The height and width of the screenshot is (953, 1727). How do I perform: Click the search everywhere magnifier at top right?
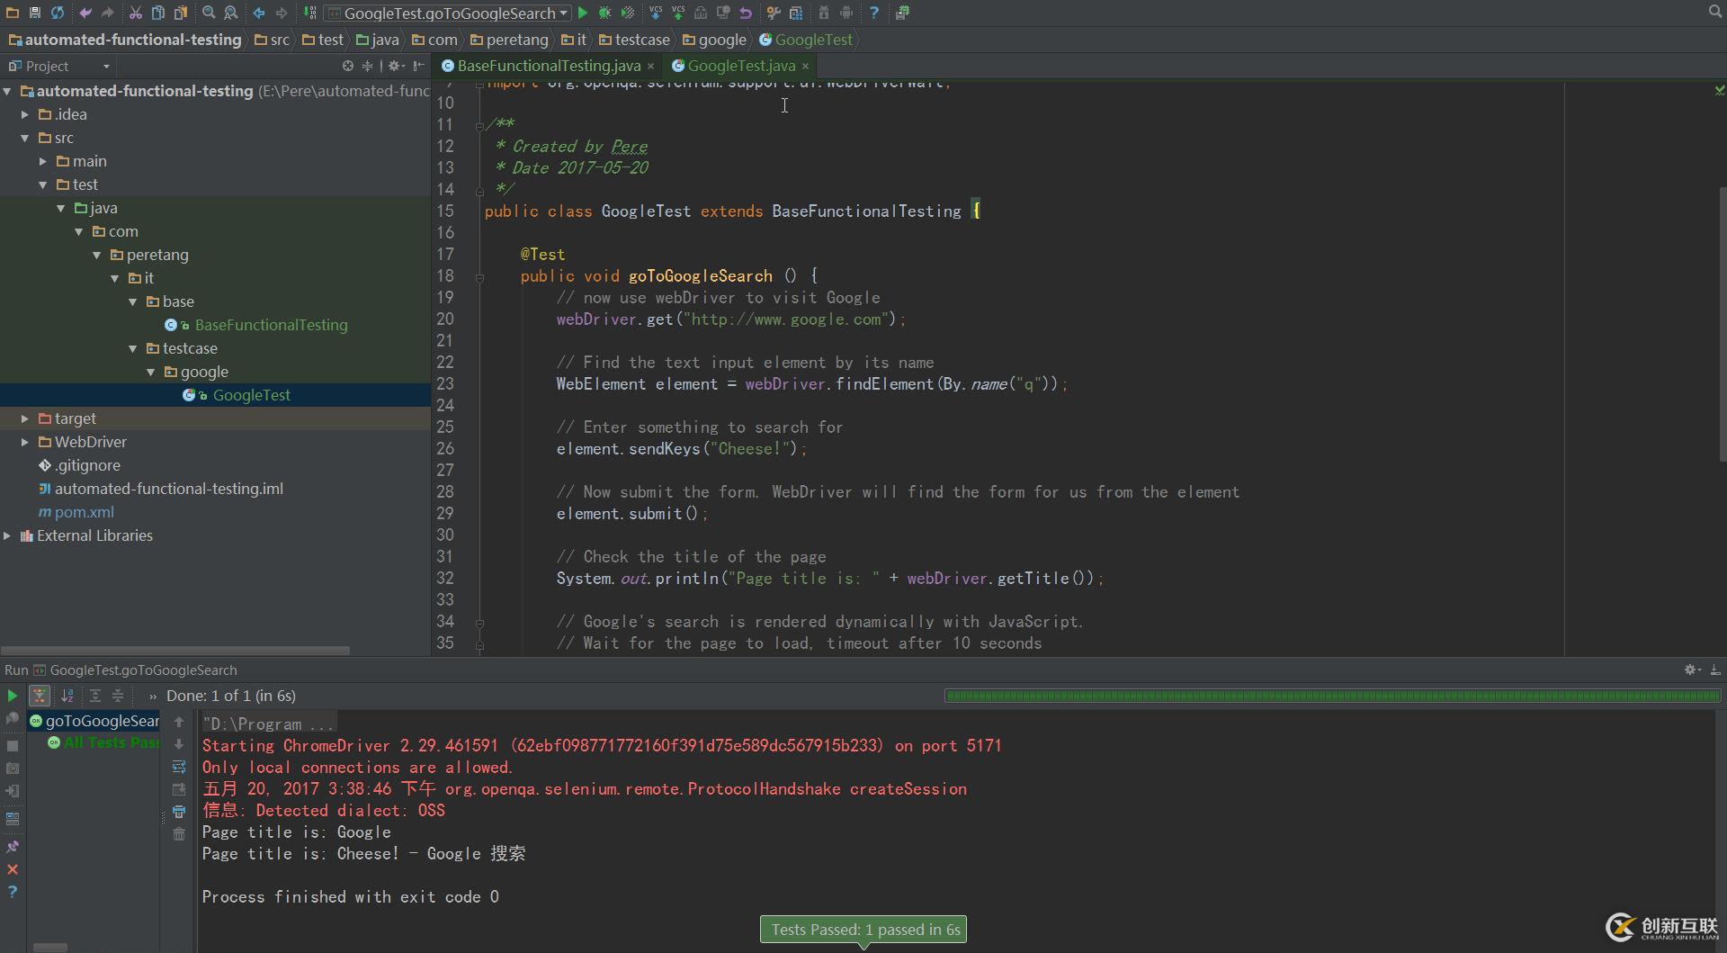(x=1714, y=12)
